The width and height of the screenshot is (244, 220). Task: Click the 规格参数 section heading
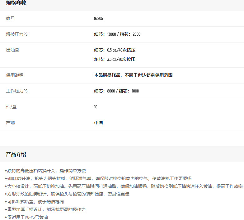point(16,3)
